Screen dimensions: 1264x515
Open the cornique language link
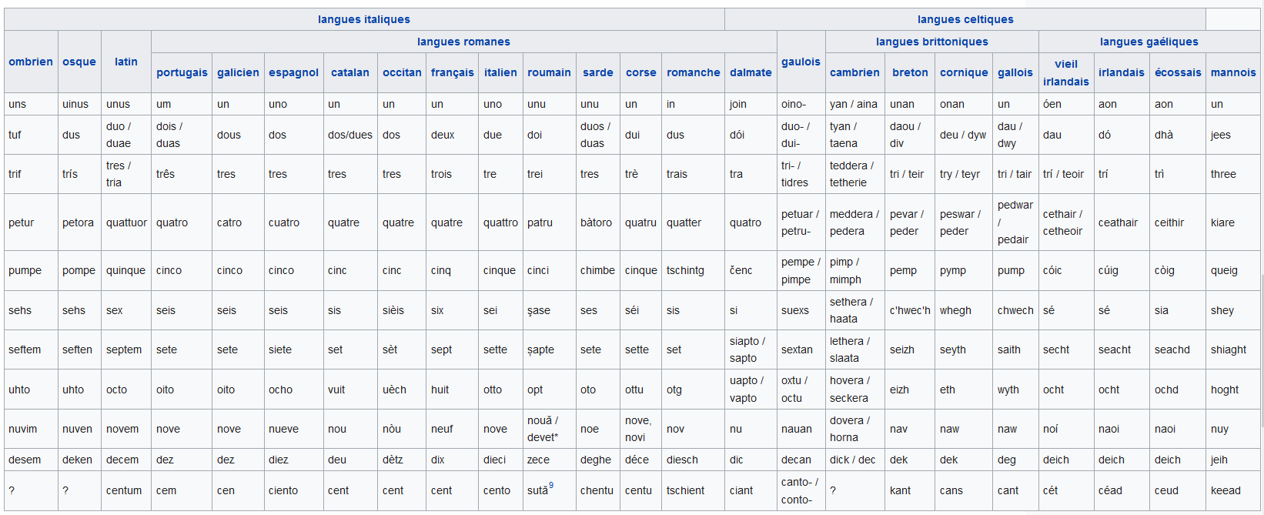pos(964,72)
